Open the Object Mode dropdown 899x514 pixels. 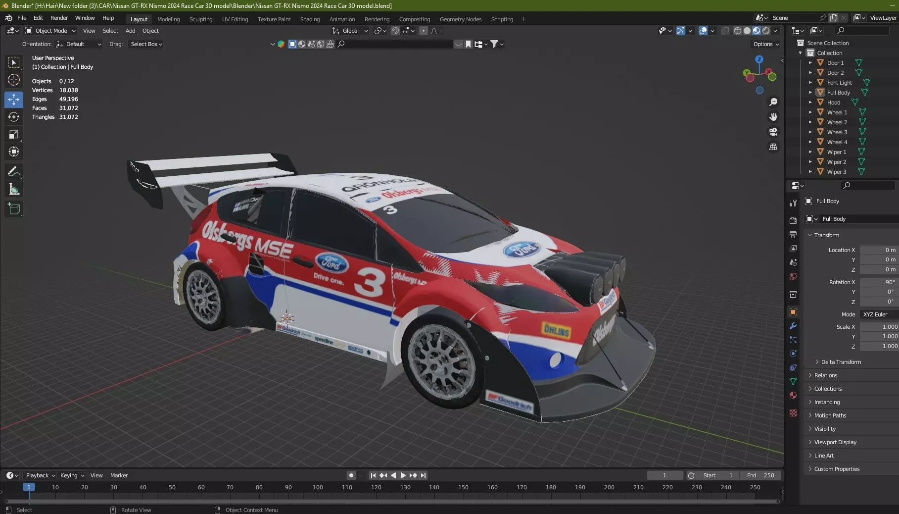[50, 31]
